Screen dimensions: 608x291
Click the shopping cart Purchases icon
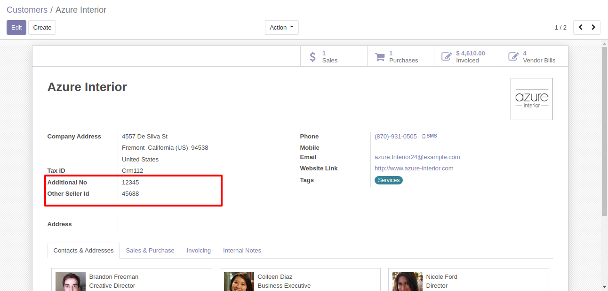pyautogui.click(x=379, y=57)
